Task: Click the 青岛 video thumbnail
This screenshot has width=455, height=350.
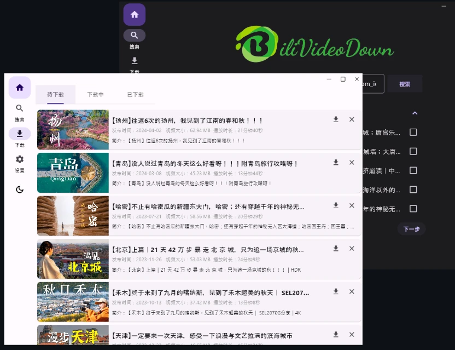Action: [x=73, y=173]
